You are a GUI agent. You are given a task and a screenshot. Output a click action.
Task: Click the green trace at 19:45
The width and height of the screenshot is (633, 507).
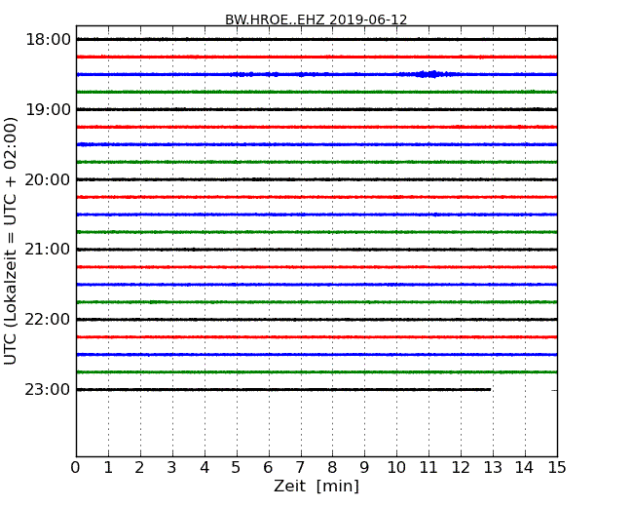click(316, 162)
